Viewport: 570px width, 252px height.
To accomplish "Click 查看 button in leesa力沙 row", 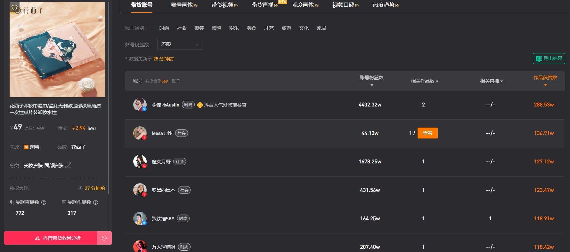I will pyautogui.click(x=427, y=133).
